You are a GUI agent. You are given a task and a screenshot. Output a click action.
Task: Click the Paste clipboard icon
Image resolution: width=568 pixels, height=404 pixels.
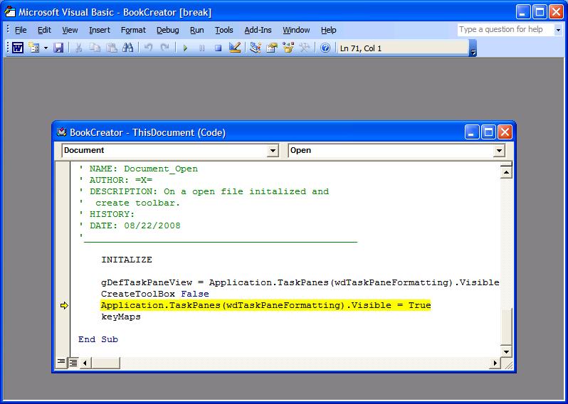coord(112,48)
